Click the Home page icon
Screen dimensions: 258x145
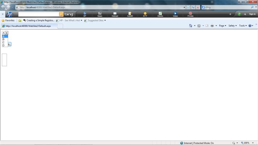(191, 26)
